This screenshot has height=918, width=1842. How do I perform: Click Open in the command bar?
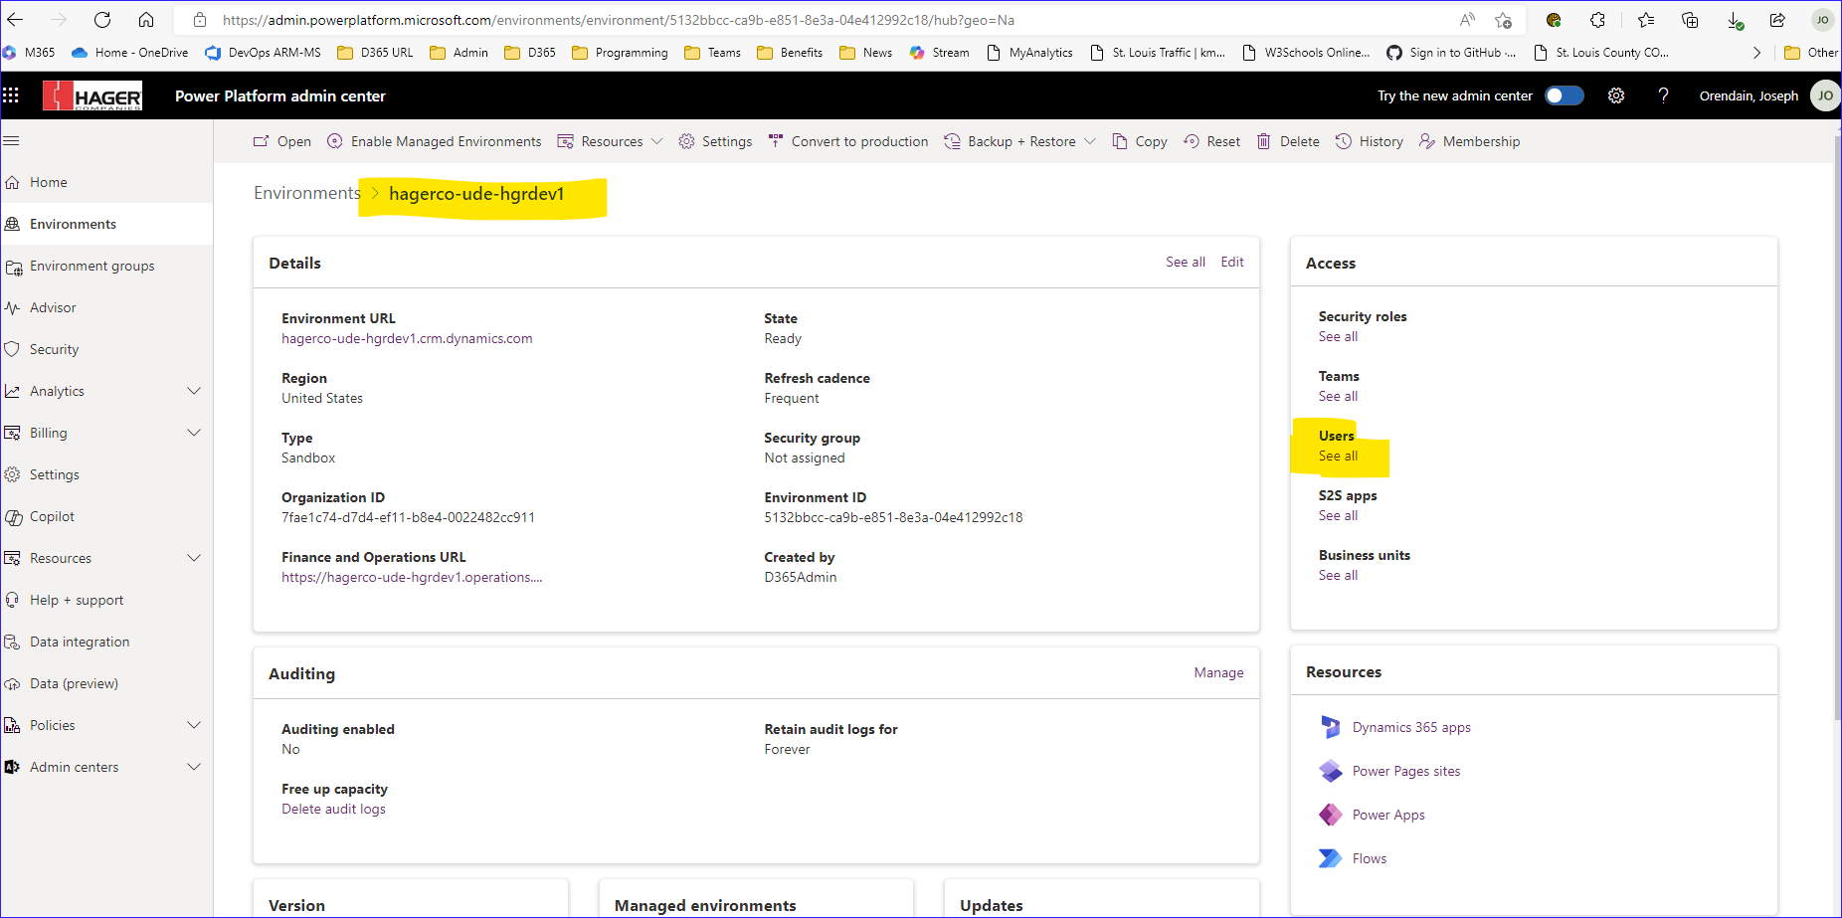click(281, 141)
